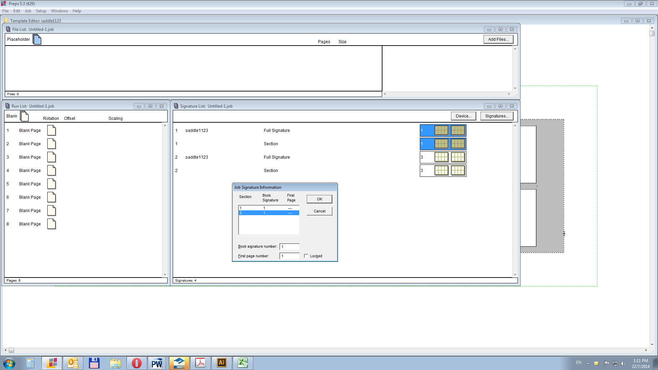
Task: Cancel the Job Signature Information dialog
Action: pyautogui.click(x=319, y=211)
